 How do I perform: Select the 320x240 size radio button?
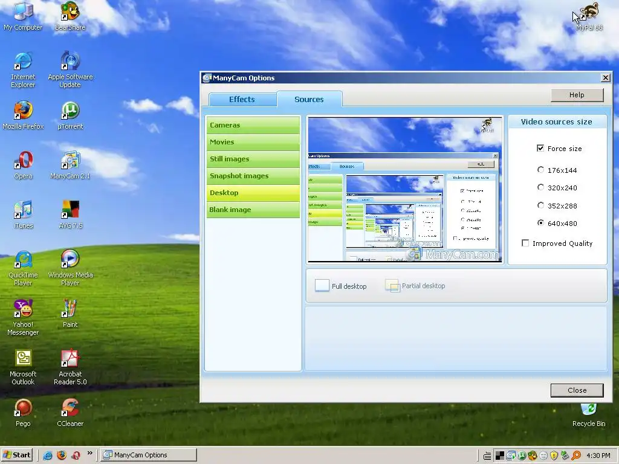pos(541,187)
